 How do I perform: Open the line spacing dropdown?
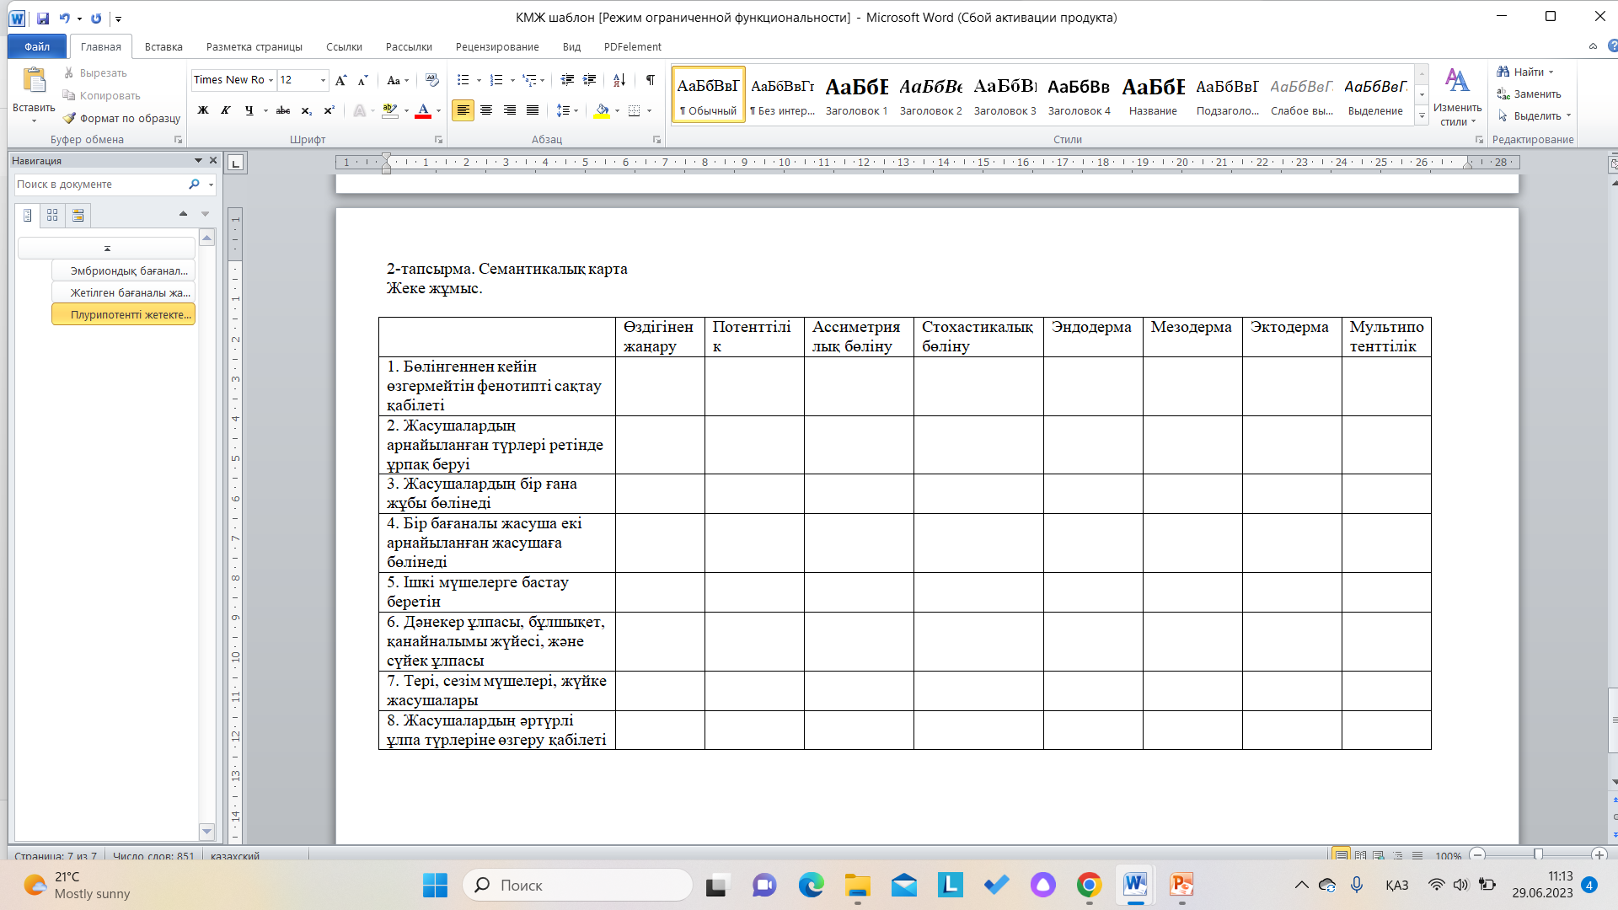click(x=567, y=110)
